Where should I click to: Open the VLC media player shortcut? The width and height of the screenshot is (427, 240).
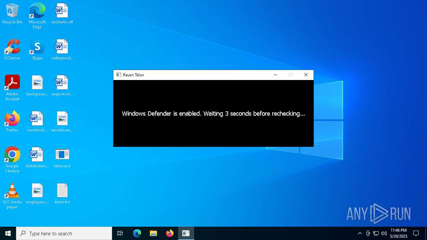pyautogui.click(x=12, y=196)
